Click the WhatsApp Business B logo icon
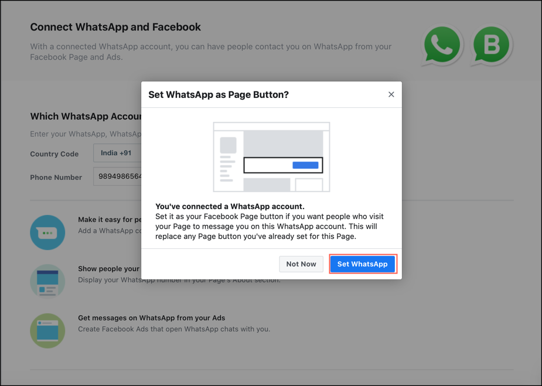542x386 pixels. (x=492, y=45)
